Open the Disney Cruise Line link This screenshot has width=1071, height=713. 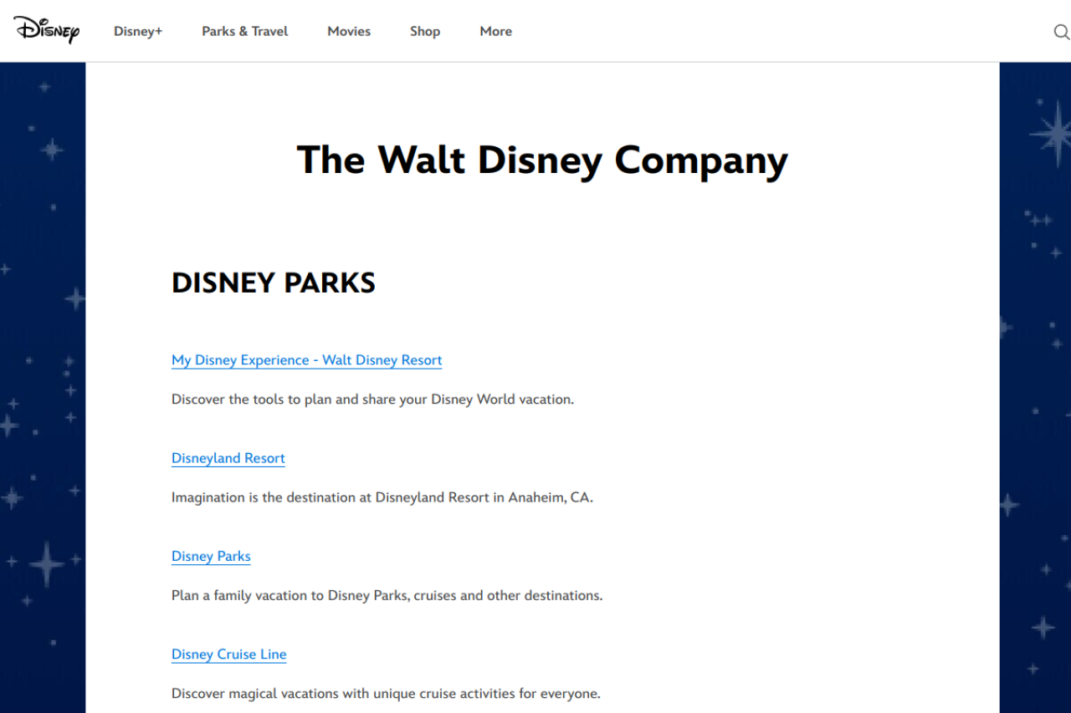228,654
